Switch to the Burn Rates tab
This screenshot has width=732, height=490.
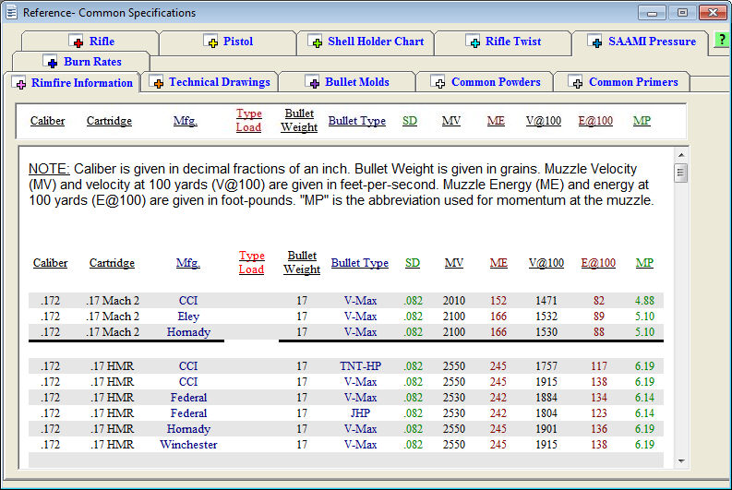[x=81, y=62]
